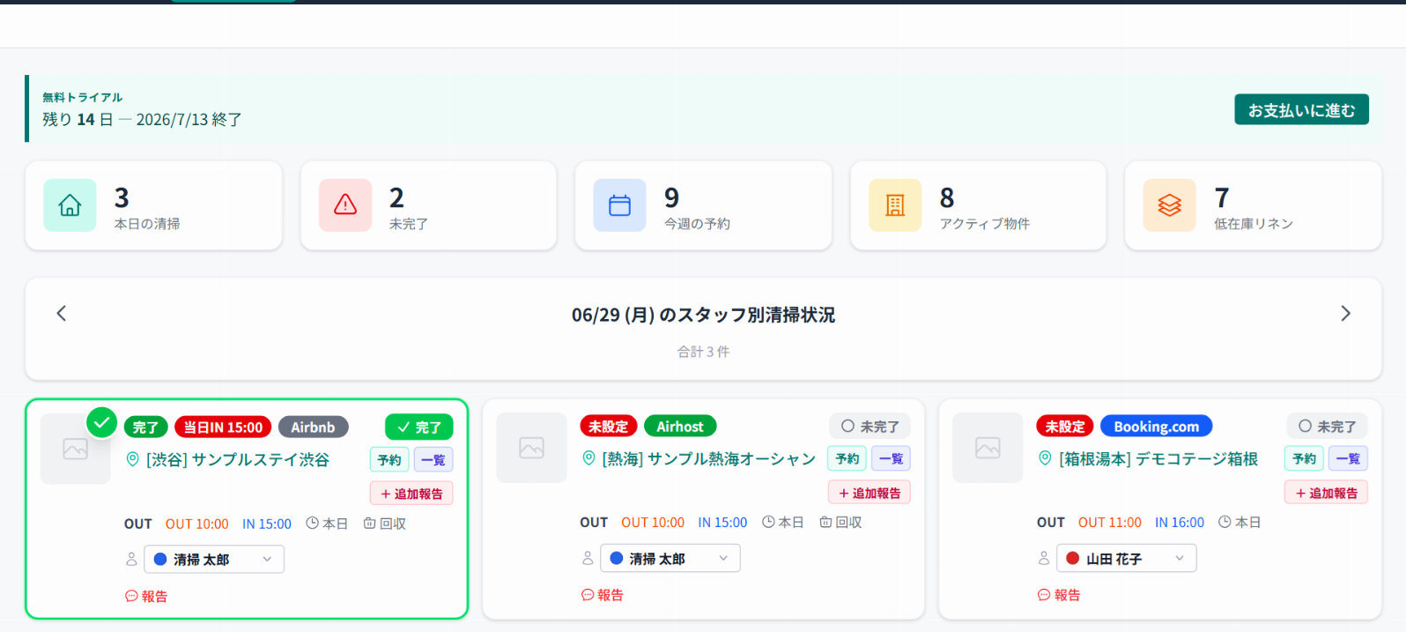Click the house icon for 本日の清掃
Image resolution: width=1406 pixels, height=632 pixels.
70,205
